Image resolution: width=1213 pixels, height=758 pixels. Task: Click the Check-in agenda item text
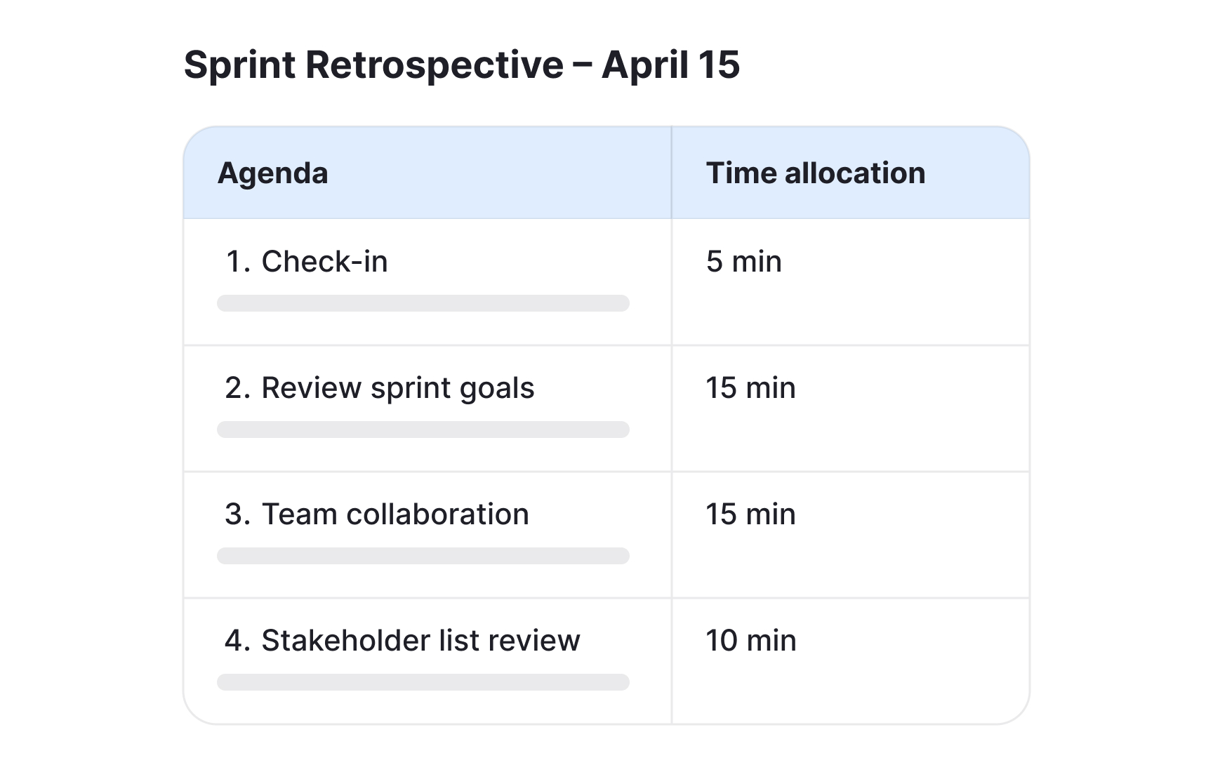(x=324, y=262)
